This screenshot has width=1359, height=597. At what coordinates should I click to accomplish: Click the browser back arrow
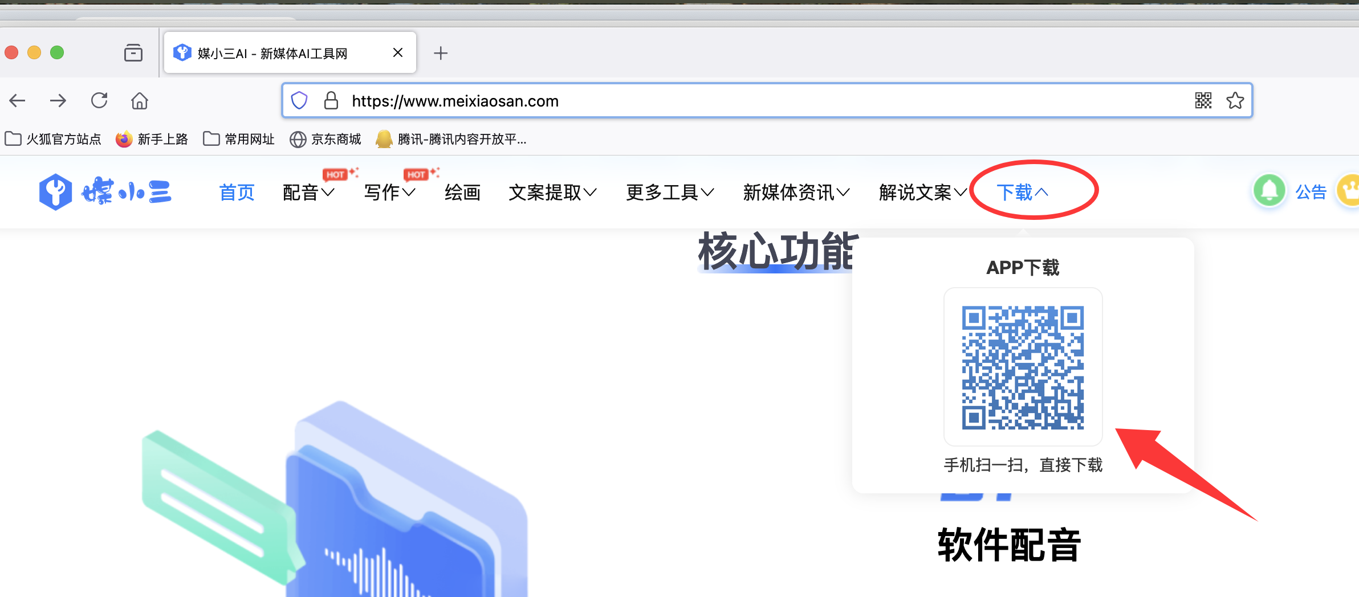pos(18,101)
